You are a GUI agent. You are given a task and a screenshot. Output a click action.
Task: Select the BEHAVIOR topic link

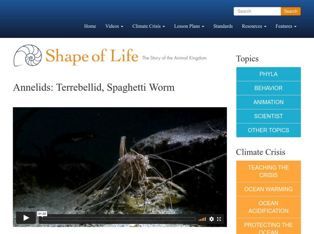[268, 88]
